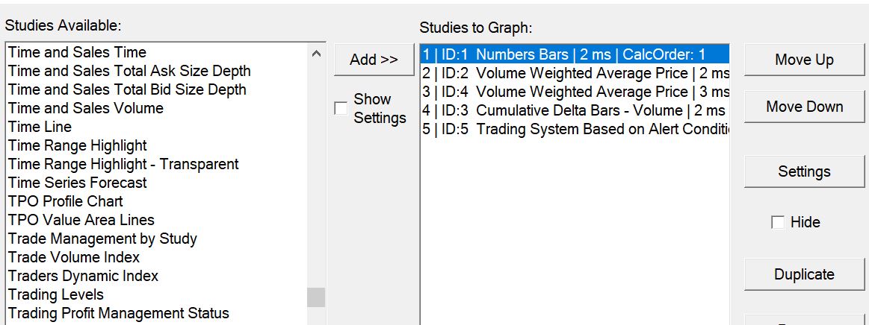Image resolution: width=869 pixels, height=325 pixels.
Task: Select Trading Profit Management Status study
Action: pyautogui.click(x=118, y=313)
